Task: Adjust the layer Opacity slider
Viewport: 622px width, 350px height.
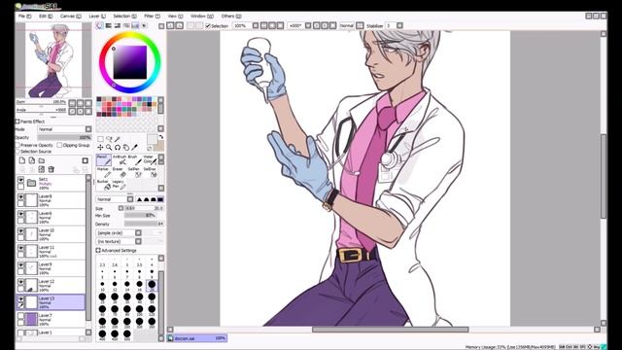Action: click(x=64, y=137)
